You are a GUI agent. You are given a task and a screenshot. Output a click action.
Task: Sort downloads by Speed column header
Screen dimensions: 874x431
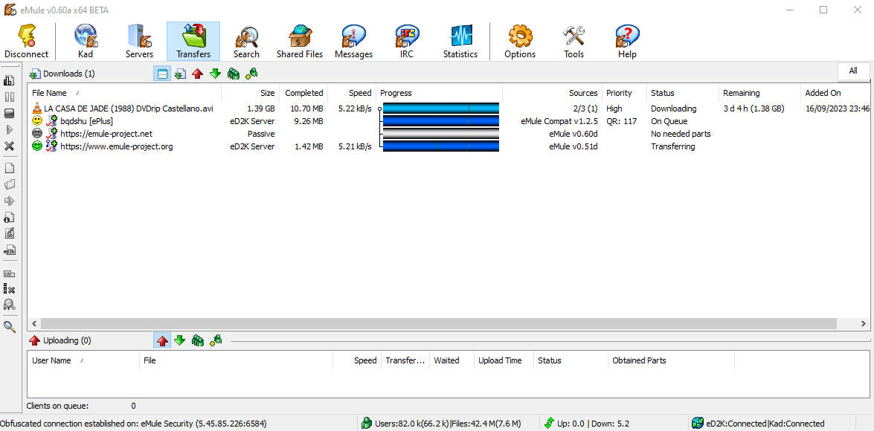click(x=353, y=93)
